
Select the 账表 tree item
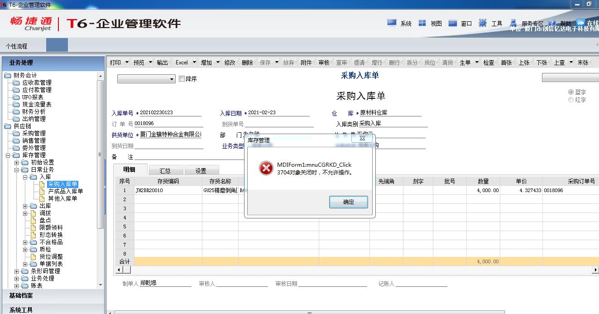tap(36, 285)
